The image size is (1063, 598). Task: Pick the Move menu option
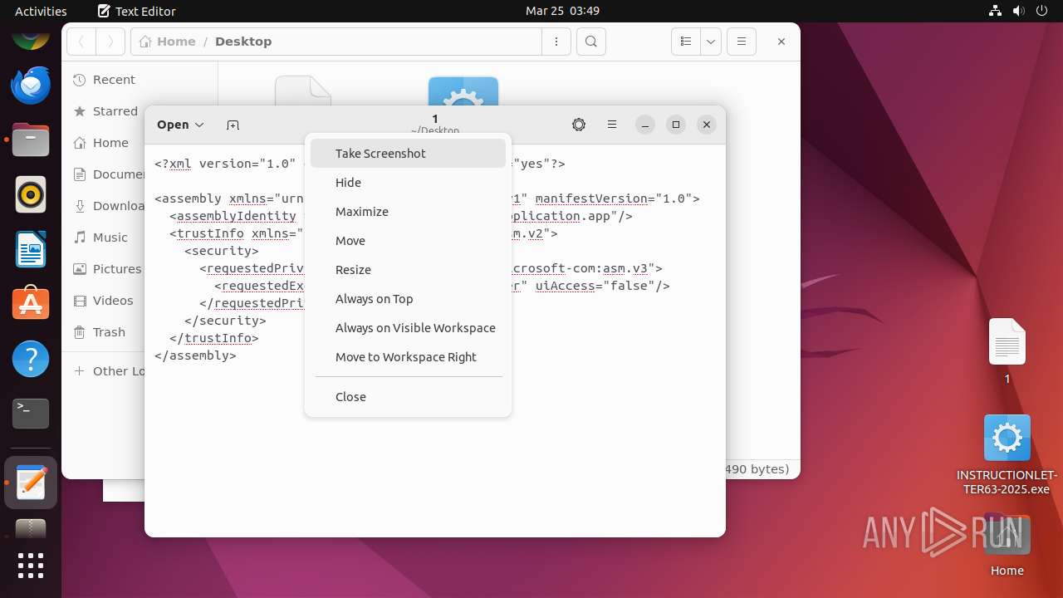pos(408,241)
